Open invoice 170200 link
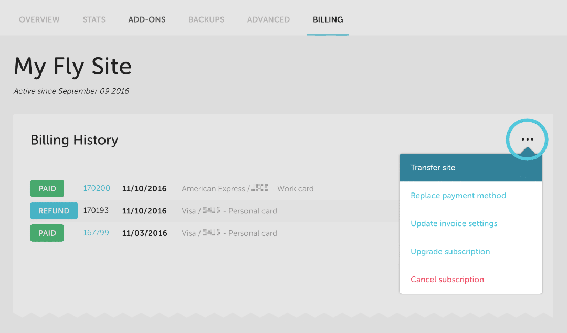The width and height of the screenshot is (567, 333). click(97, 188)
